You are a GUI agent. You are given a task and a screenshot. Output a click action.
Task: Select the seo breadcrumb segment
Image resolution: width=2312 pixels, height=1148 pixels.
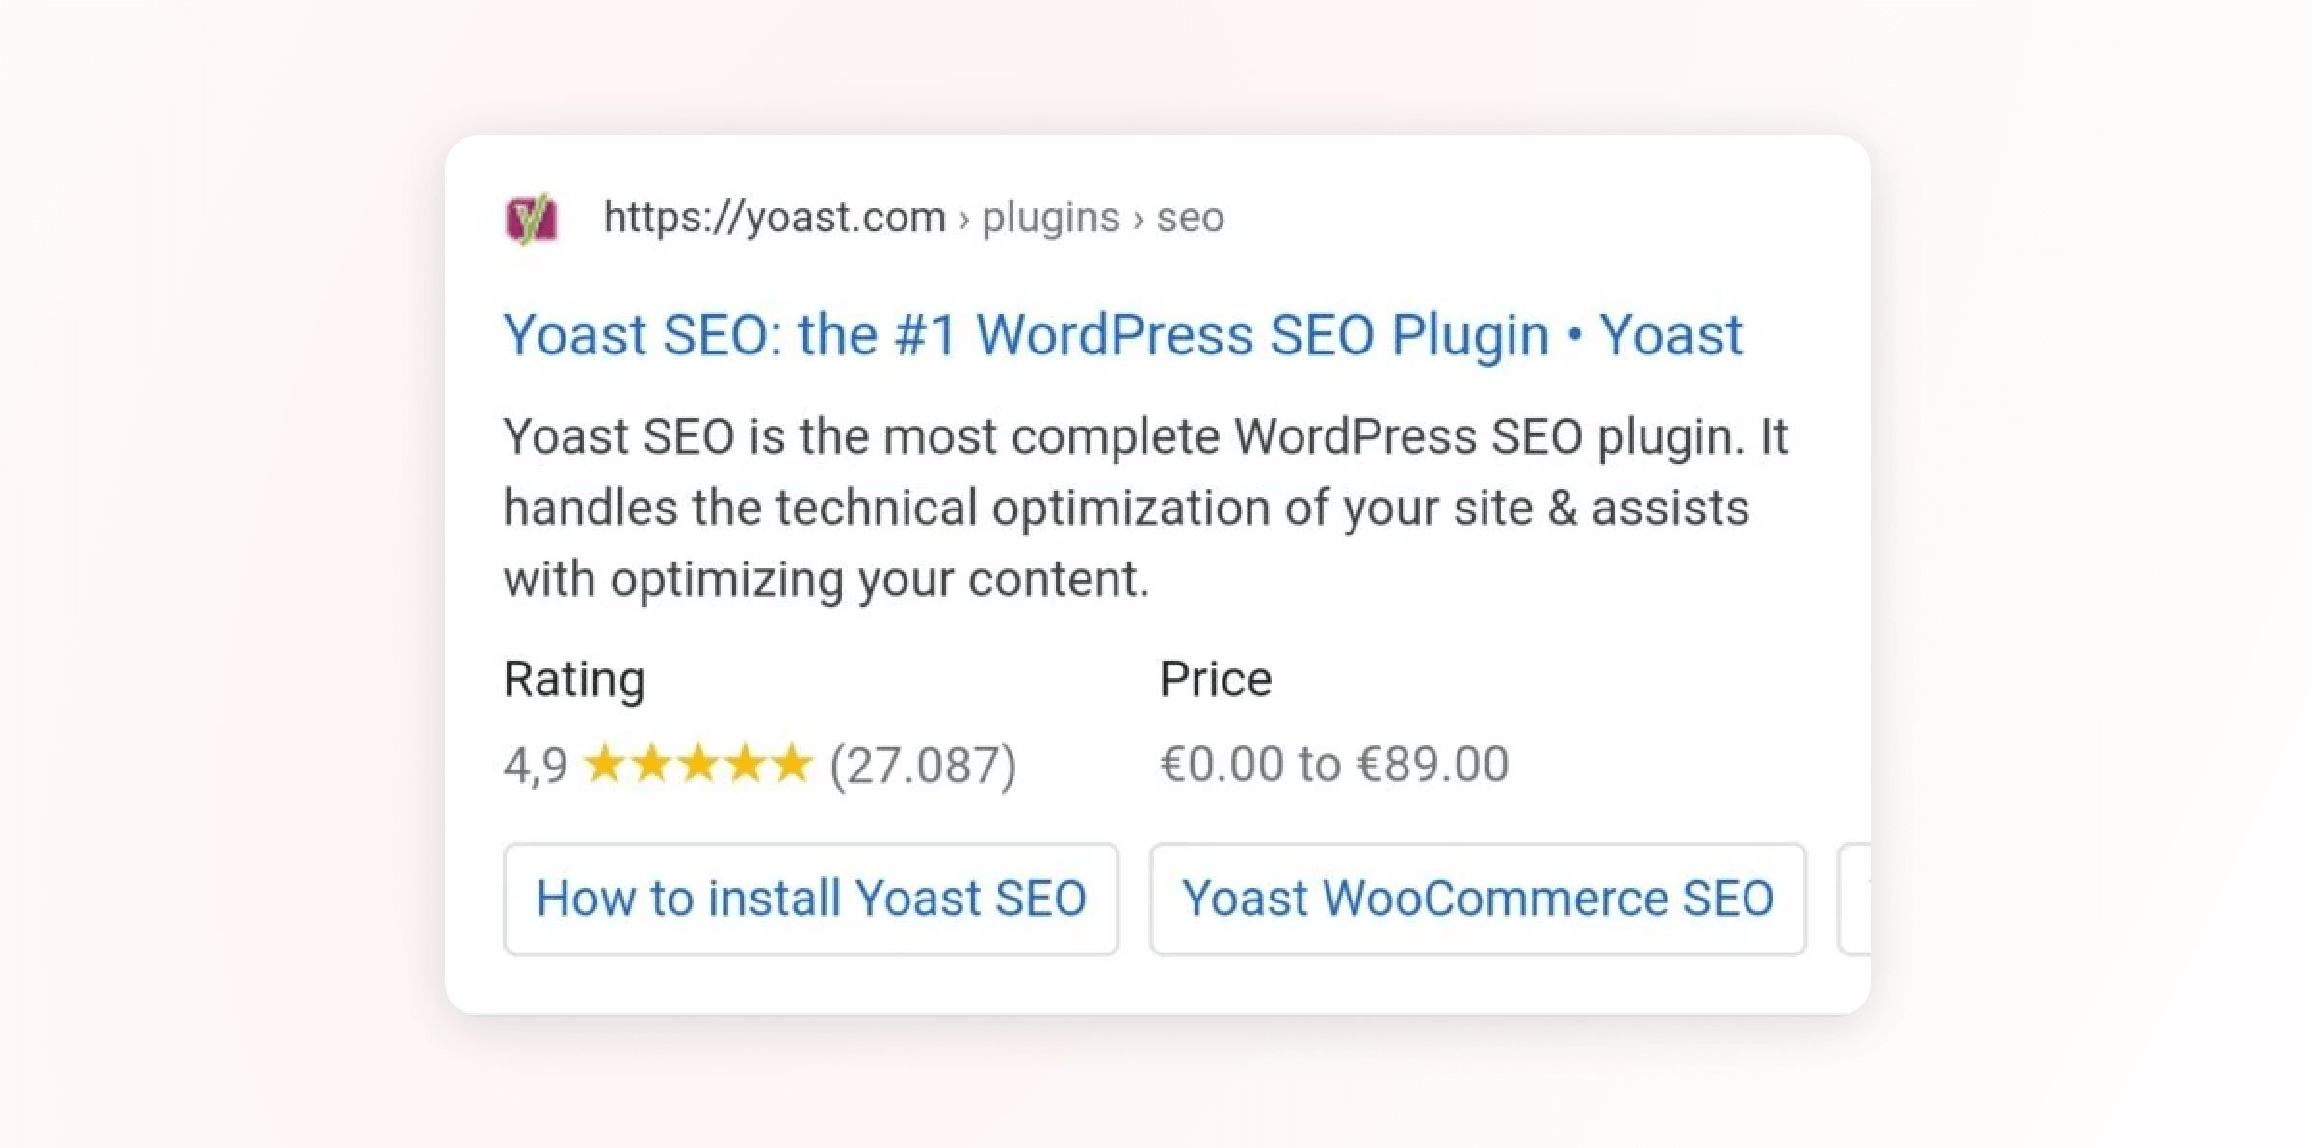(1191, 219)
